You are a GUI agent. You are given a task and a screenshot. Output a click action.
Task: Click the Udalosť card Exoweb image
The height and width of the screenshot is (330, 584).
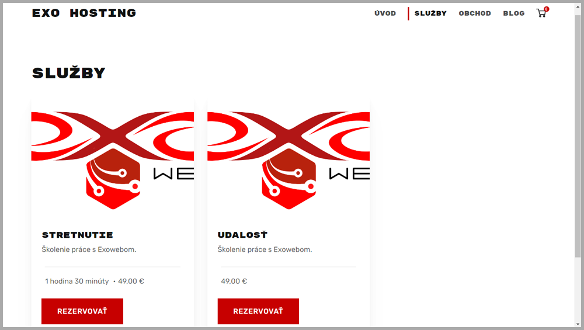coord(288,161)
